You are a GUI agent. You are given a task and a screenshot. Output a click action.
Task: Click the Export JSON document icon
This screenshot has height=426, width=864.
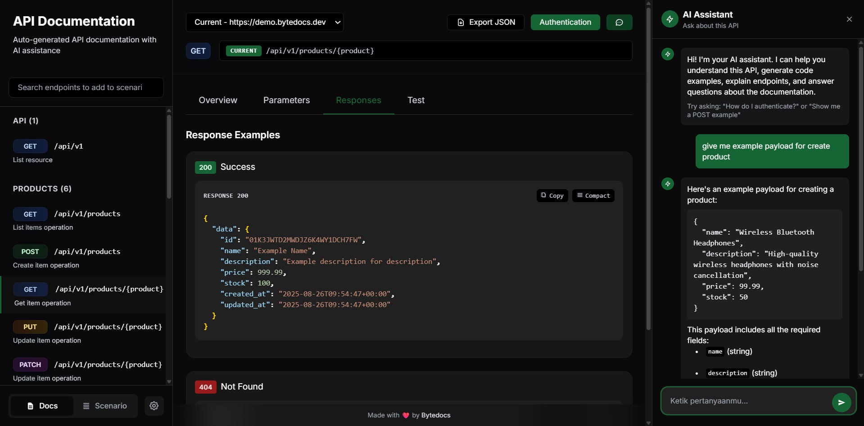click(x=461, y=22)
